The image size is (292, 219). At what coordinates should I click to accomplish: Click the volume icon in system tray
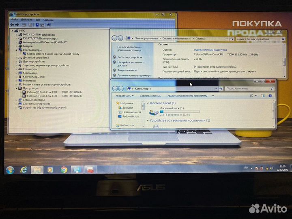pos(272,168)
